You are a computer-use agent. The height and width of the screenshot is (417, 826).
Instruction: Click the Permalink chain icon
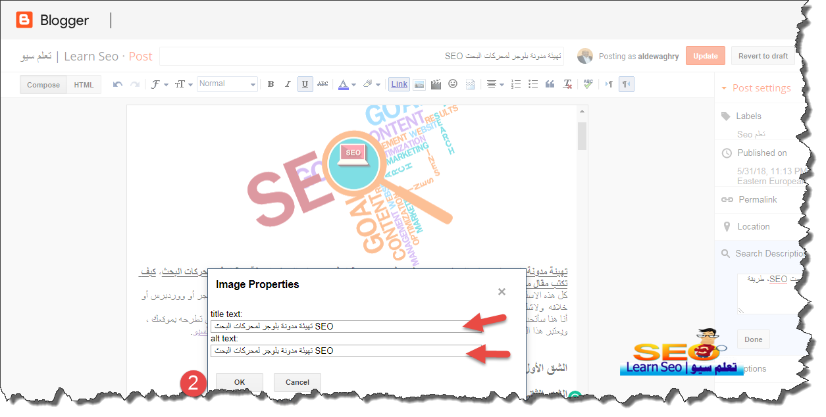pyautogui.click(x=727, y=199)
